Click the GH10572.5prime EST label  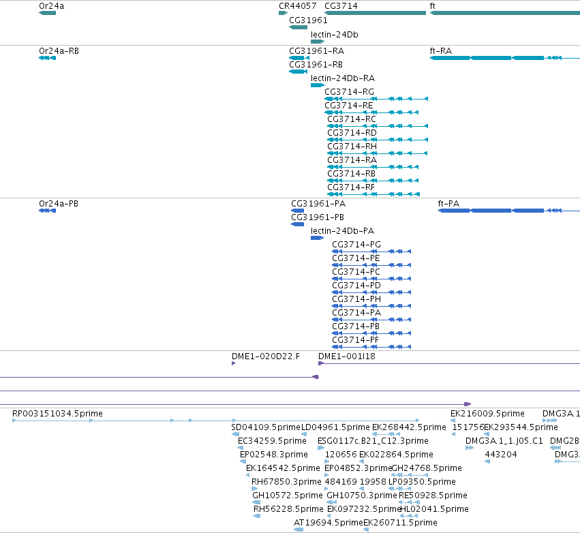point(288,496)
